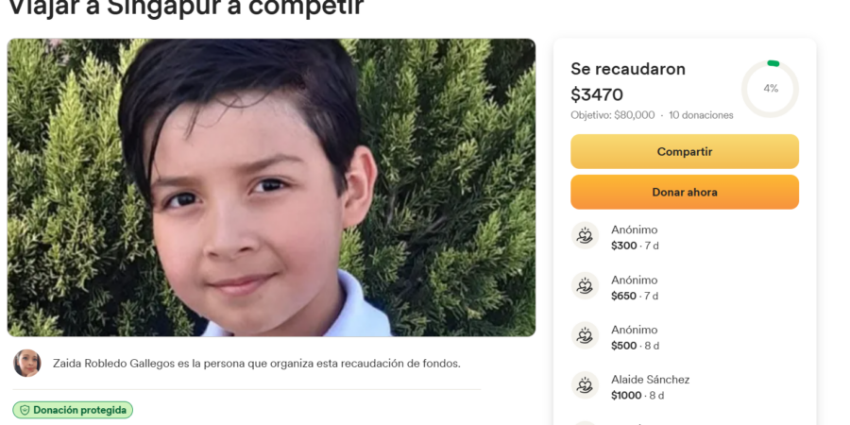
Task: Click the Compartir button
Action: [x=685, y=152]
